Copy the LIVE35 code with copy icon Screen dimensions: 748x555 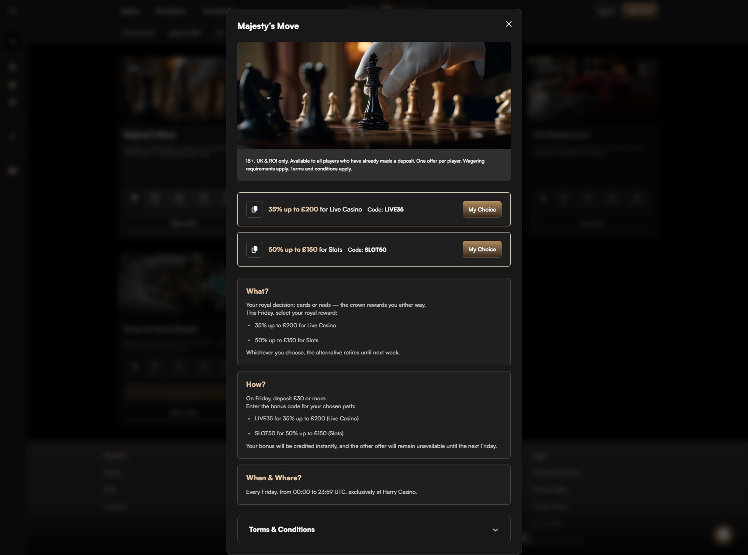(x=255, y=209)
